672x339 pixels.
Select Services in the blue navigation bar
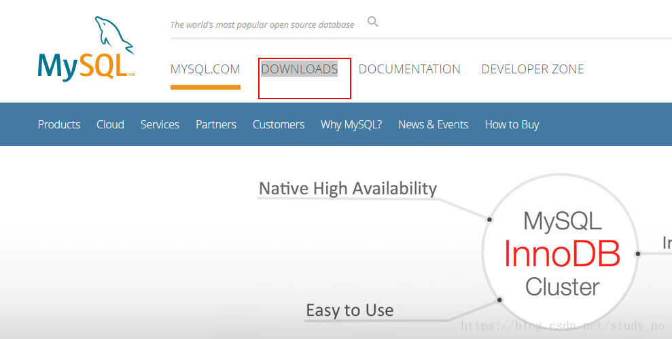[x=160, y=124]
